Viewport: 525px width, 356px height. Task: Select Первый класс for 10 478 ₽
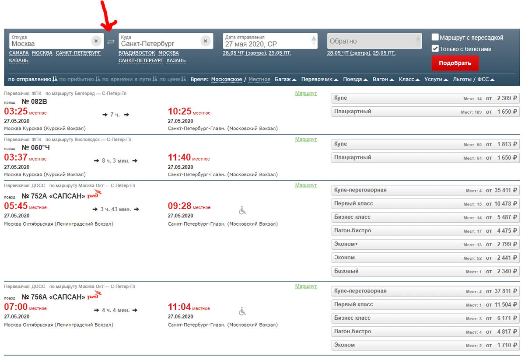(426, 204)
